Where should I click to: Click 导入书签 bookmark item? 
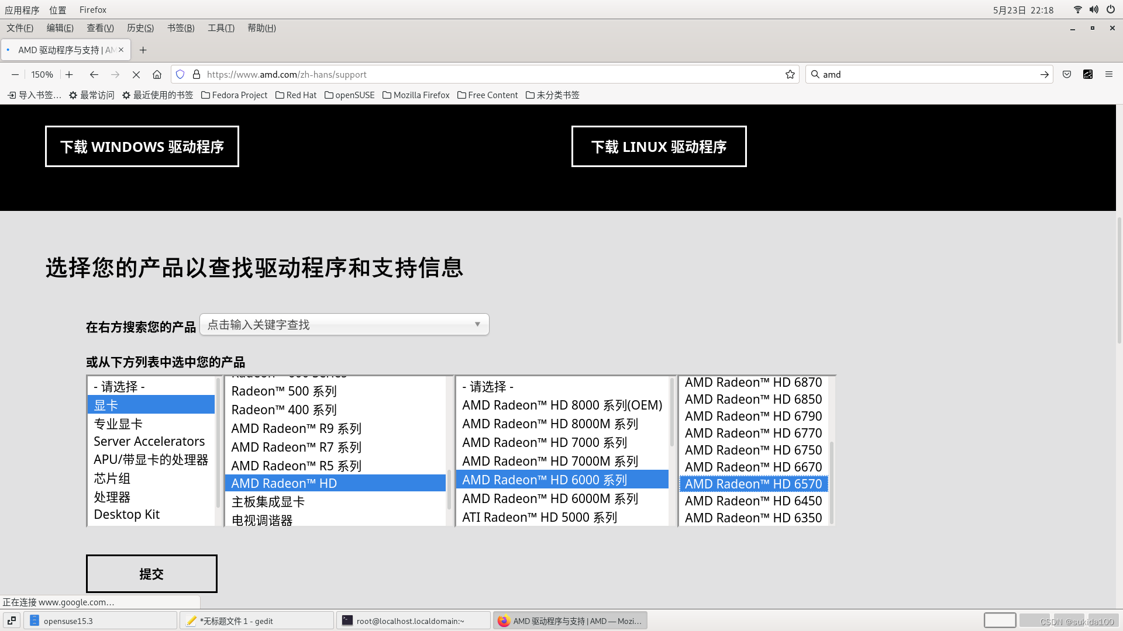click(34, 95)
